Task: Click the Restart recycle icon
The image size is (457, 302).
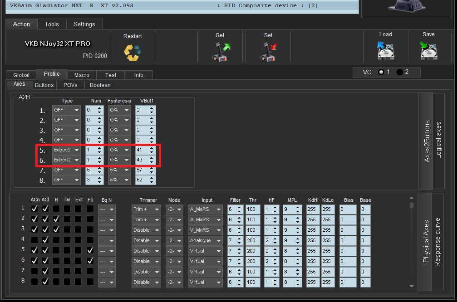Action: (133, 53)
